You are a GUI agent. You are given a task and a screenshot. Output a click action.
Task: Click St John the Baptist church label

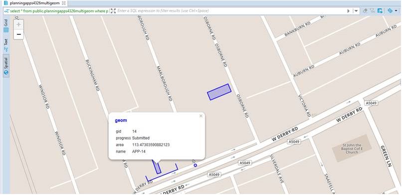tap(352, 149)
